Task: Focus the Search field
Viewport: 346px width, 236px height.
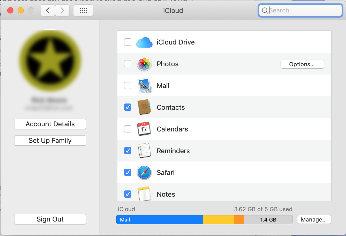Action: [x=300, y=10]
